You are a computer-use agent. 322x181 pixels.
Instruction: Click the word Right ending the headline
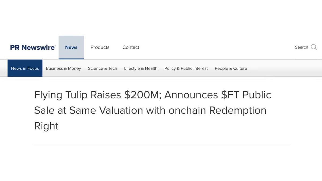(46, 126)
